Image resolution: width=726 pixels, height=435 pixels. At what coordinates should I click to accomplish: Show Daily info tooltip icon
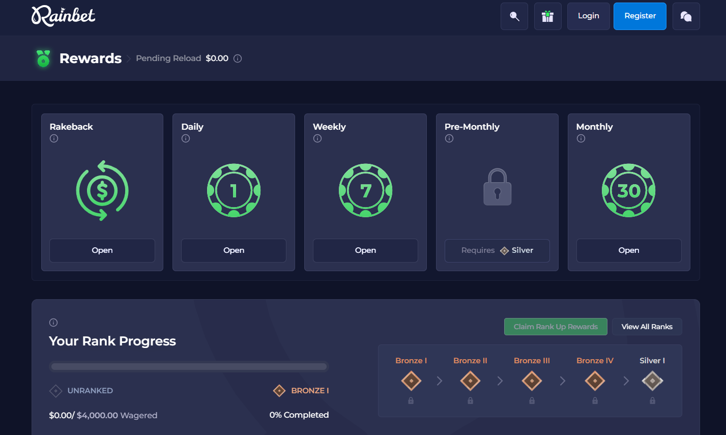[186, 138]
